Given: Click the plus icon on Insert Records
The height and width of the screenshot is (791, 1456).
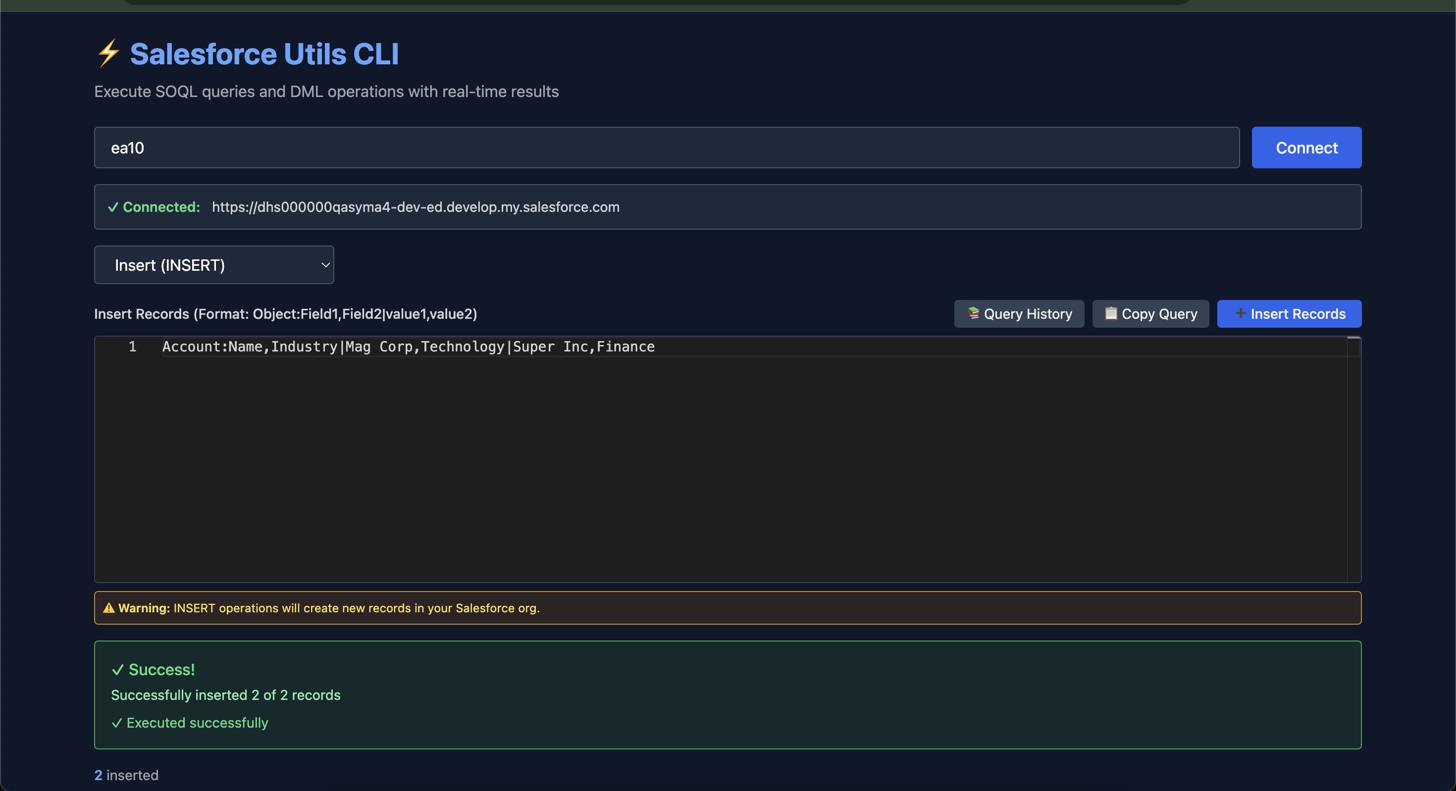Looking at the screenshot, I should point(1240,313).
